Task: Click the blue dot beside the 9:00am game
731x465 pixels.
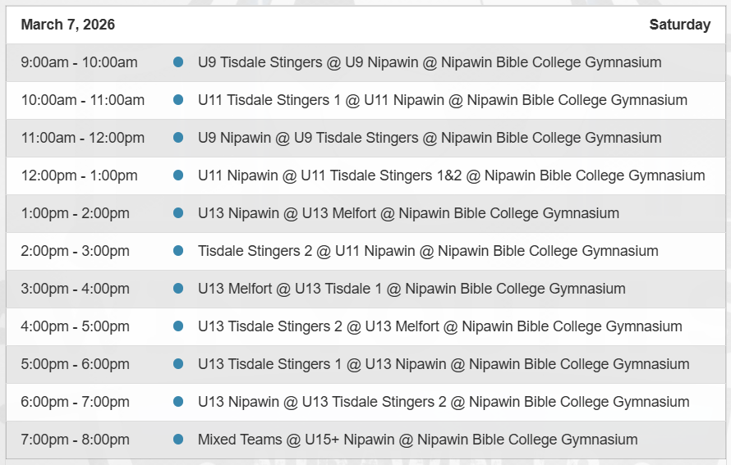Action: point(178,62)
